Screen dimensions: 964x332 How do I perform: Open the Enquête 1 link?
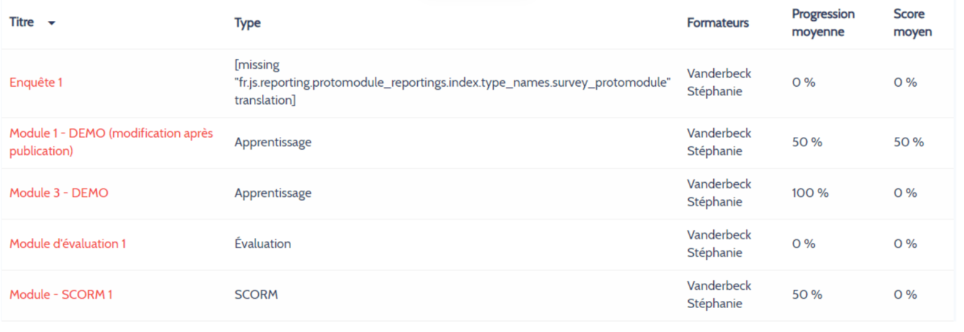coord(36,82)
